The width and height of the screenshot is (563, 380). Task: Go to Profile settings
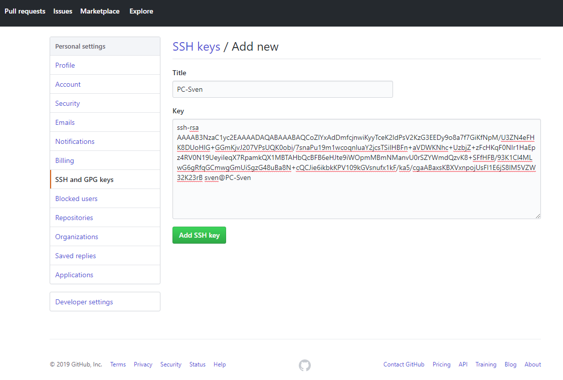coord(105,65)
